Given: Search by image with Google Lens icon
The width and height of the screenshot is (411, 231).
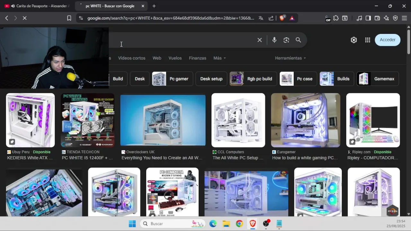Looking at the screenshot, I should tap(286, 40).
